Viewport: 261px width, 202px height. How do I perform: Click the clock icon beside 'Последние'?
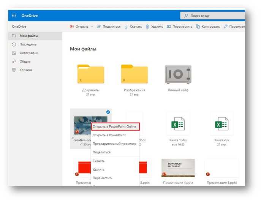point(14,44)
